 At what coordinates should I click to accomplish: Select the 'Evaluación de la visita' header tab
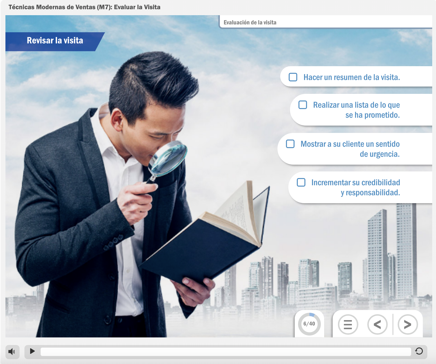click(250, 23)
